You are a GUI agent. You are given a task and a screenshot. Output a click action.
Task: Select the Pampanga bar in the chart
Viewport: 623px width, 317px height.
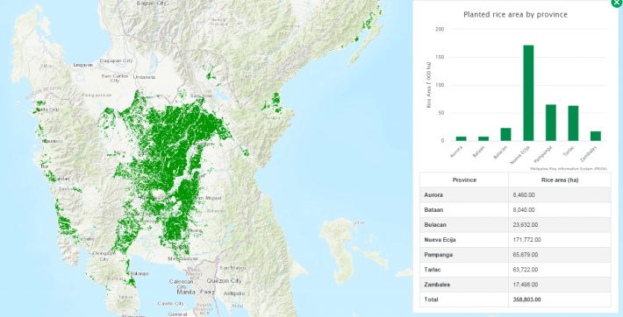pyautogui.click(x=551, y=123)
